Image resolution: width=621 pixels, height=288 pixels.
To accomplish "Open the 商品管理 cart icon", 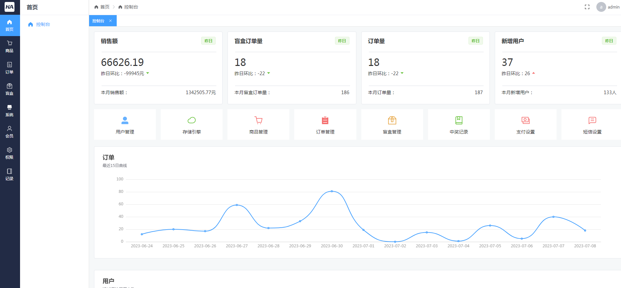I will click(x=258, y=120).
